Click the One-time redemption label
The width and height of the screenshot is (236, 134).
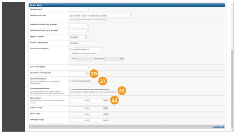click(38, 79)
